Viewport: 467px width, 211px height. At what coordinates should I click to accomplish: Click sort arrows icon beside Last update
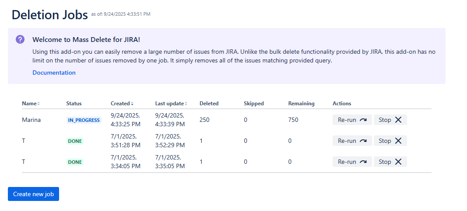[x=186, y=104]
